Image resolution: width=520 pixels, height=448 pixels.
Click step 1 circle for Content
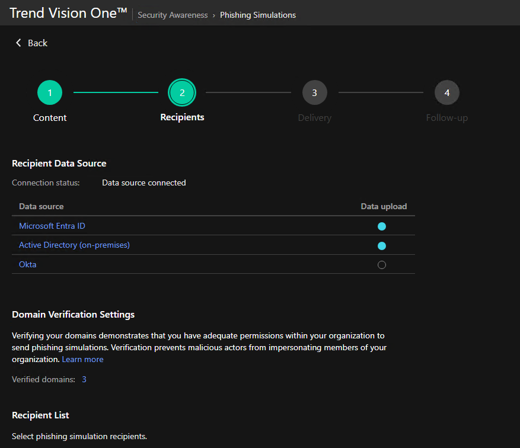pos(50,92)
